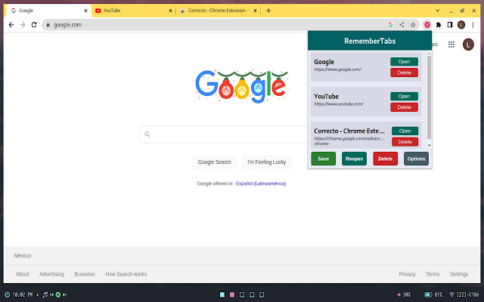This screenshot has width=484, height=302.
Task: Click the browser back arrow
Action: click(x=11, y=25)
